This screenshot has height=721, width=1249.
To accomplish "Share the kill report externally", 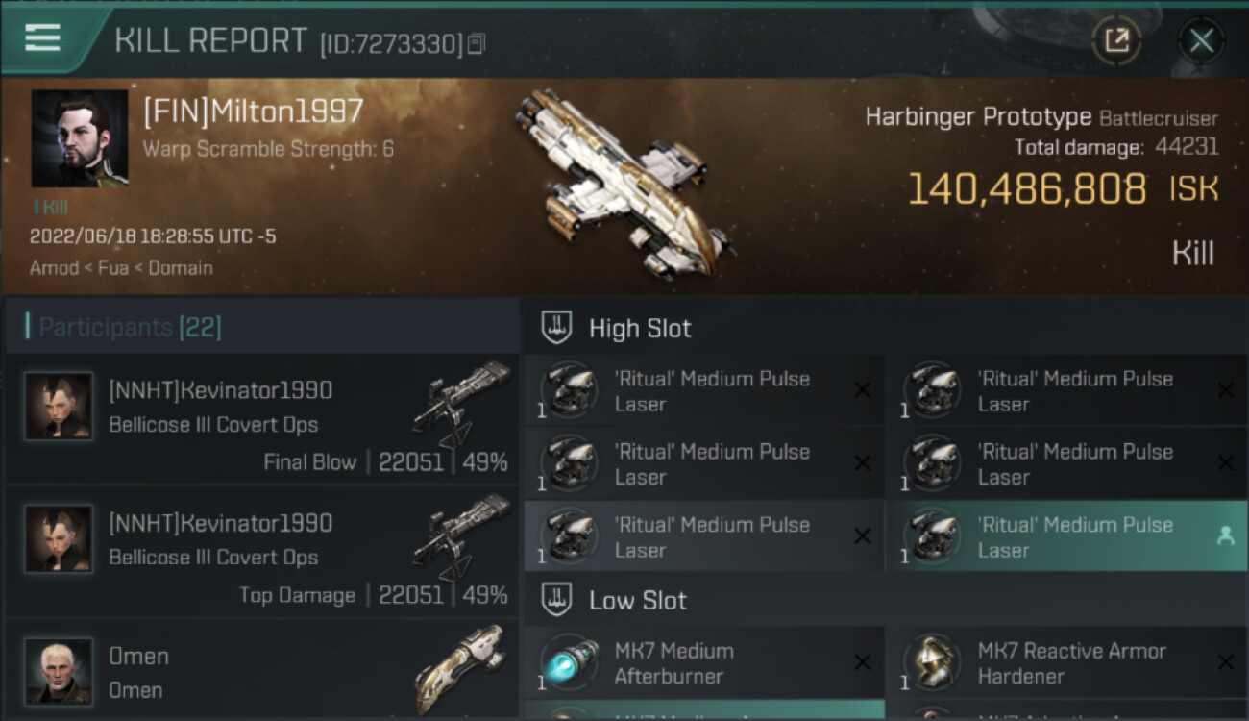I will 1116,40.
